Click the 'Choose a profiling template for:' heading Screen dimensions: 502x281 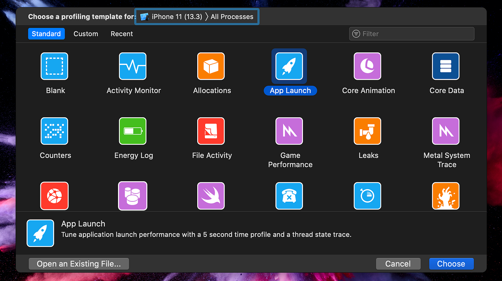click(x=82, y=17)
